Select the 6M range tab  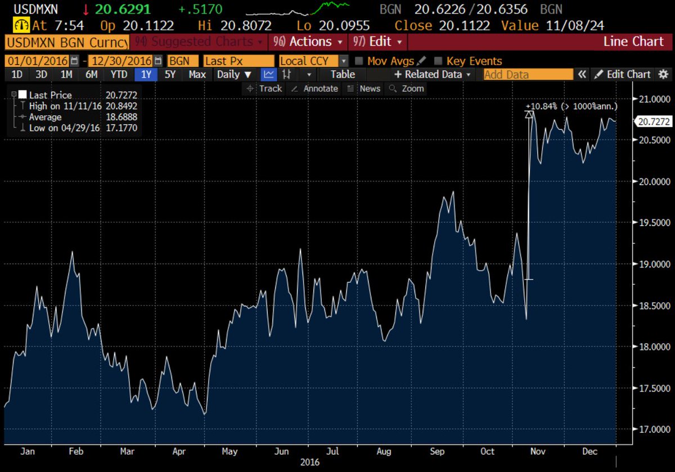pyautogui.click(x=91, y=74)
